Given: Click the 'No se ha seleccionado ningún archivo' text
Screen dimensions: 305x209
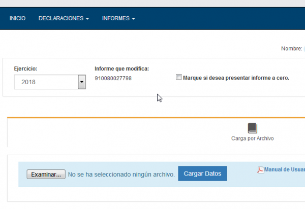Looking at the screenshot, I should [121, 174].
